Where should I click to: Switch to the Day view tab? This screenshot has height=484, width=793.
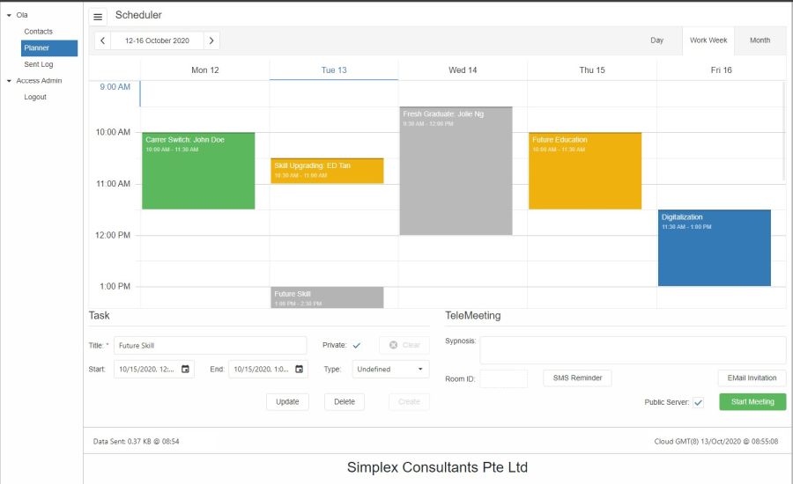pos(656,40)
